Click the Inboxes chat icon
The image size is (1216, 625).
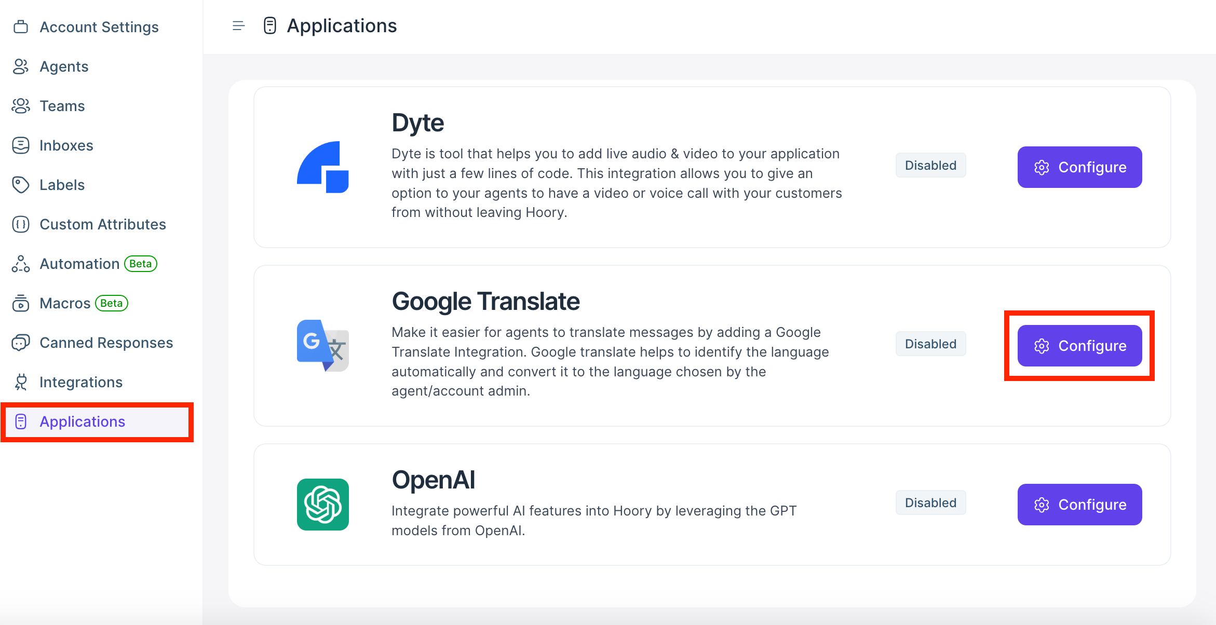(21, 145)
